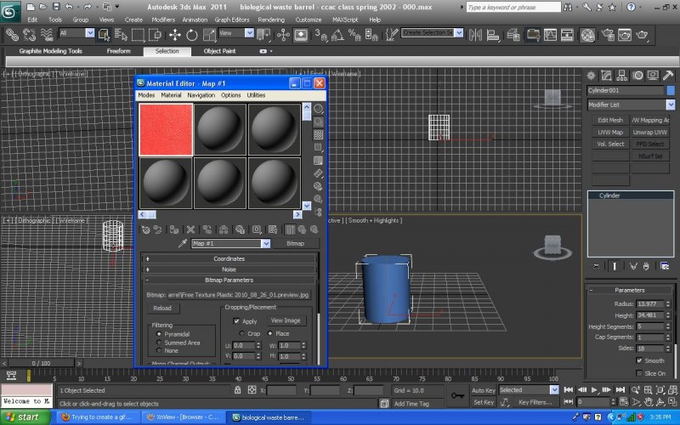Enable the Slice On checkbox
680x425 pixels.
[639, 373]
